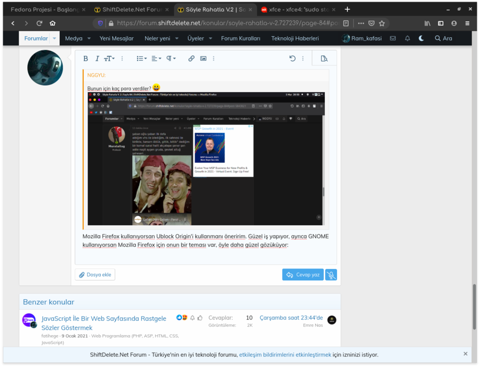Toggle dark mode with the moon icon
480x367 pixels.
click(x=421, y=38)
